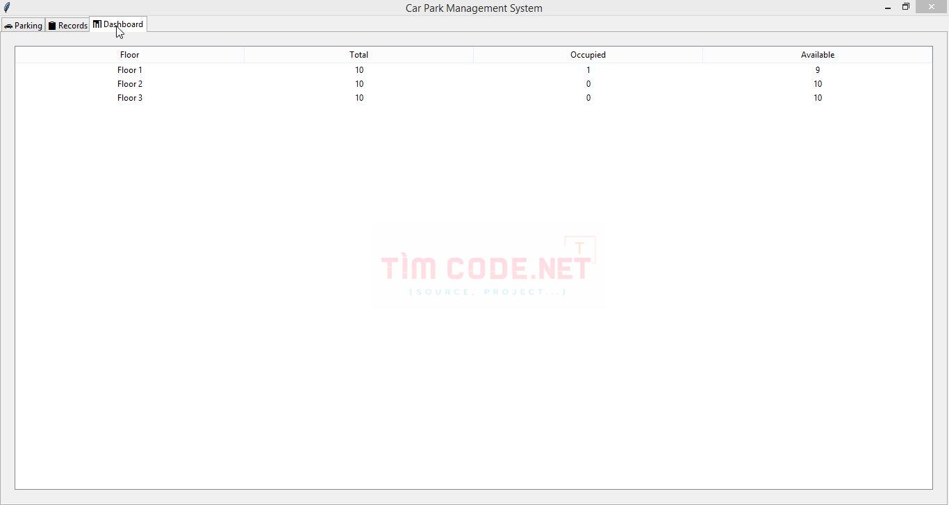
Task: Sort by the Available column header
Action: coord(818,55)
